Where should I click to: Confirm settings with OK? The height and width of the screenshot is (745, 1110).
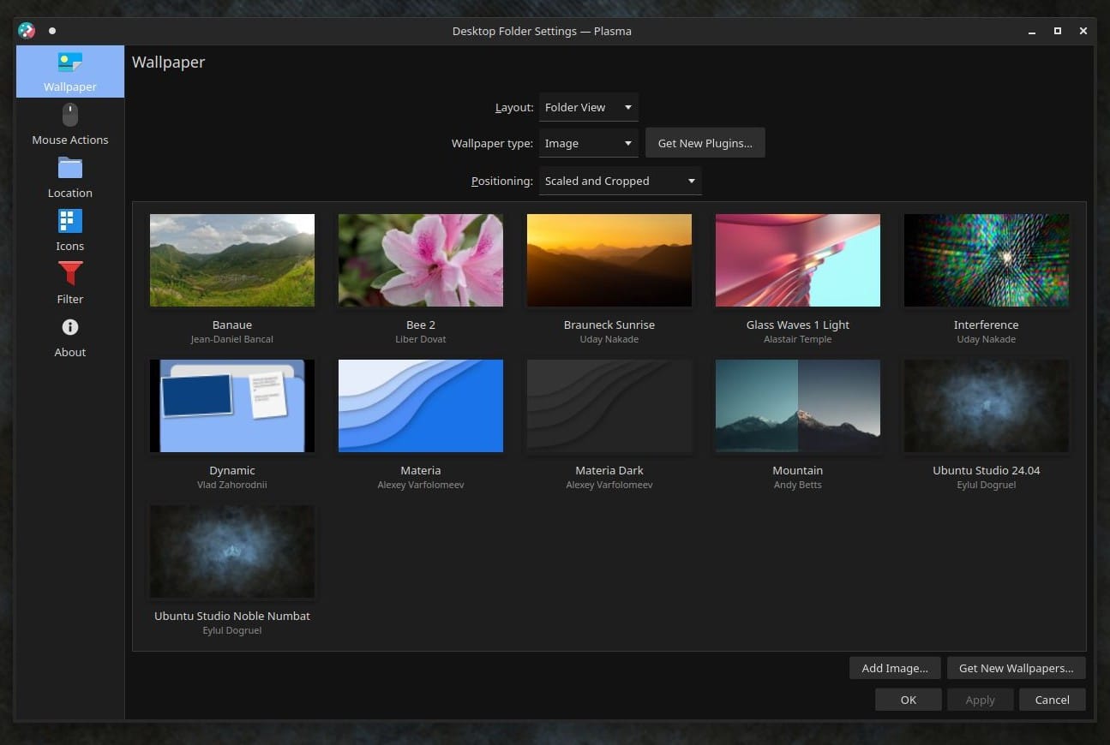pyautogui.click(x=908, y=700)
